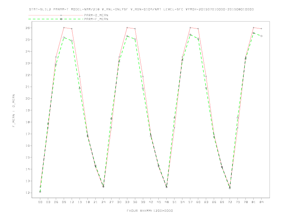The width and height of the screenshot is (285, 220).
Task: Click the x-axis tick label 48
Action: point(167,202)
